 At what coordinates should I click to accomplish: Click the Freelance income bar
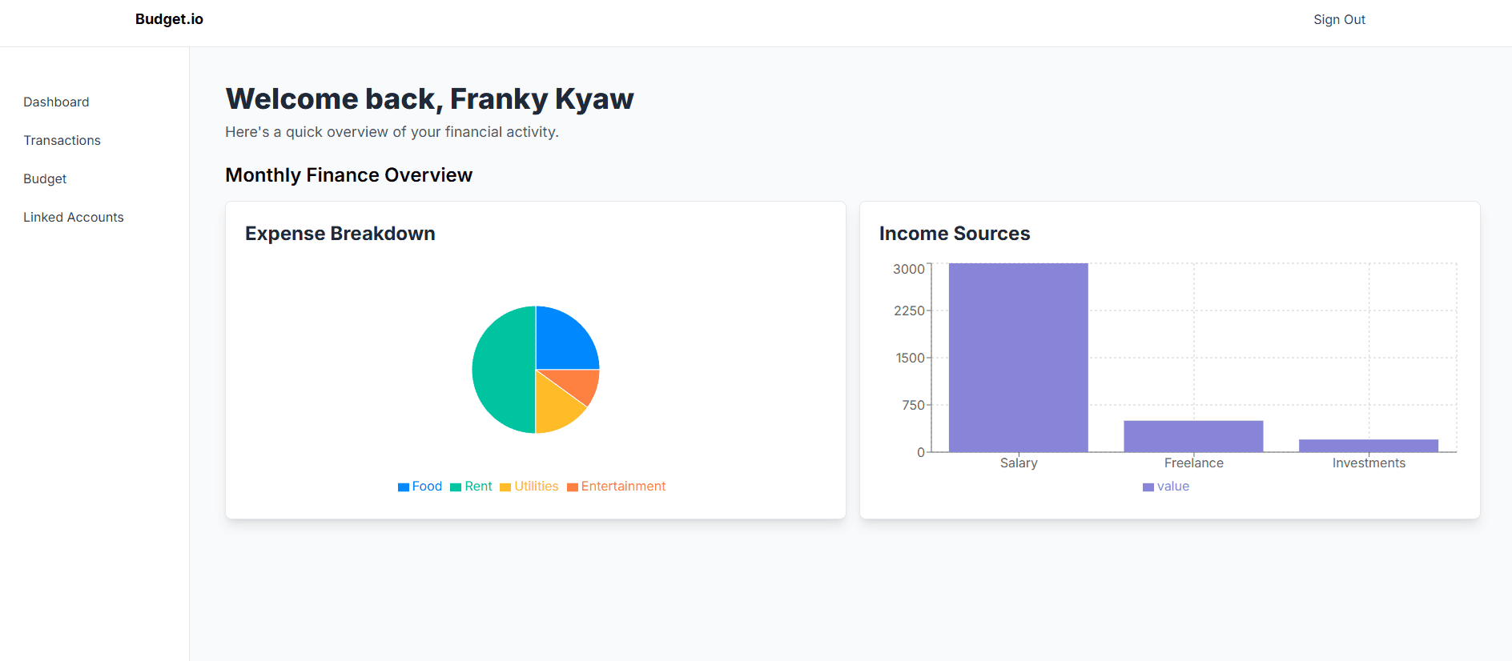[1193, 436]
